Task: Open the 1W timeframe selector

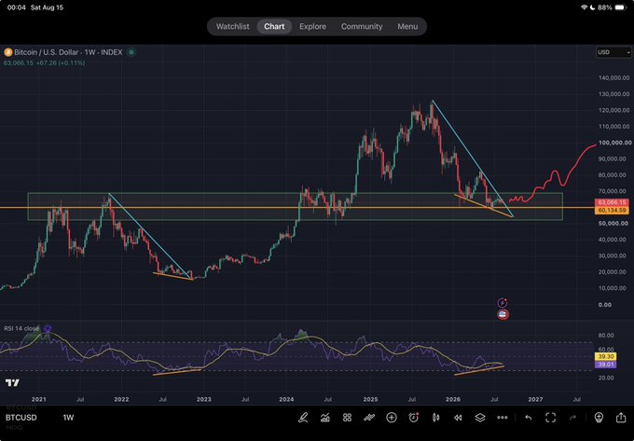Action: click(x=68, y=418)
